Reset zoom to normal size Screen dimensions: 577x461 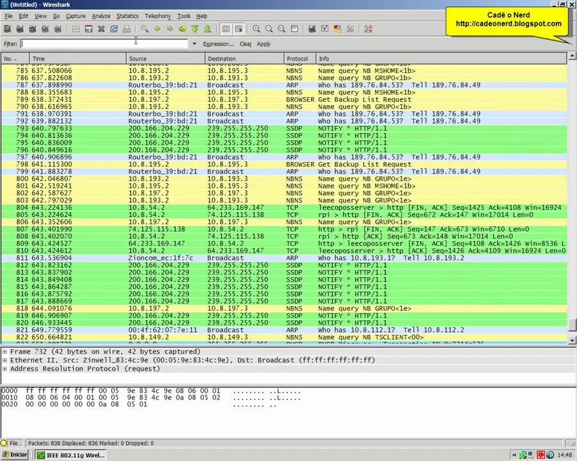click(x=281, y=29)
